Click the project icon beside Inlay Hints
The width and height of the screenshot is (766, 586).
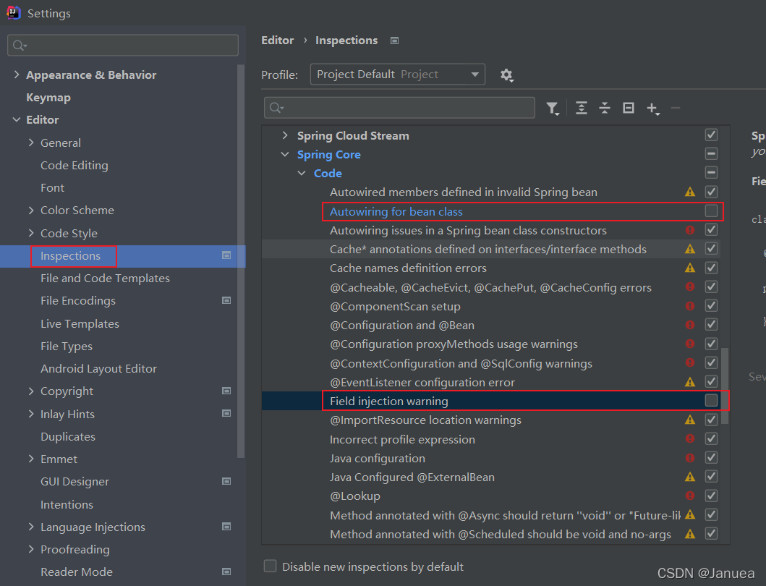click(x=226, y=414)
